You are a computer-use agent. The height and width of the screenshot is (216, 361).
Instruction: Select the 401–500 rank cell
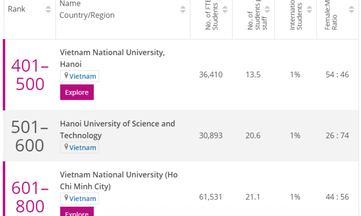pos(30,74)
